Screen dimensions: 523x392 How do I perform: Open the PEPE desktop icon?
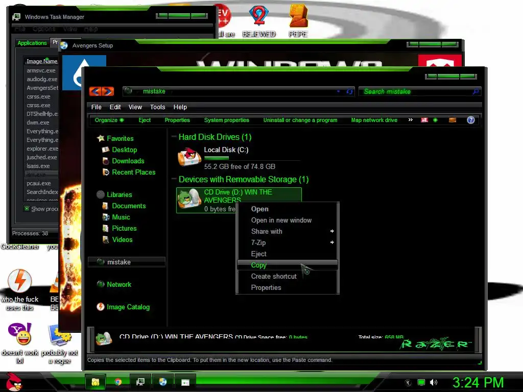pos(298,20)
